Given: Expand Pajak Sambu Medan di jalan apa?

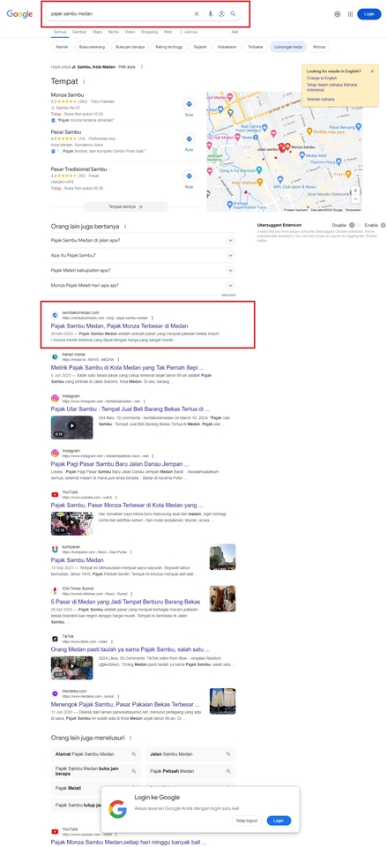Looking at the screenshot, I should 143,240.
